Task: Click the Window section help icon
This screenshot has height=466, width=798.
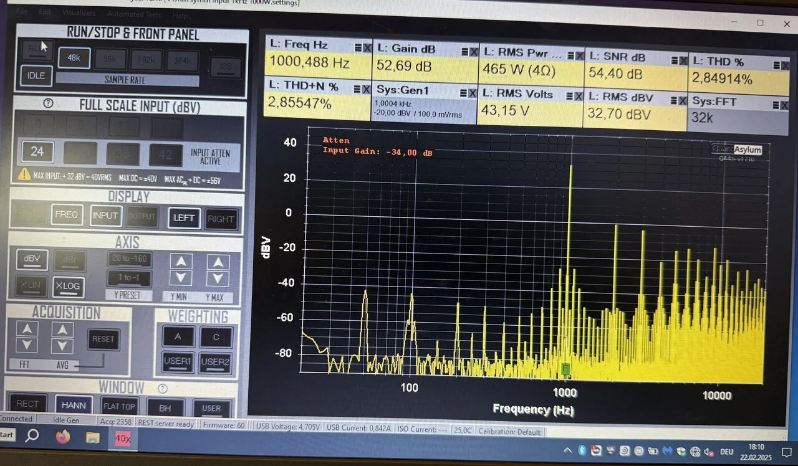Action: coord(163,389)
